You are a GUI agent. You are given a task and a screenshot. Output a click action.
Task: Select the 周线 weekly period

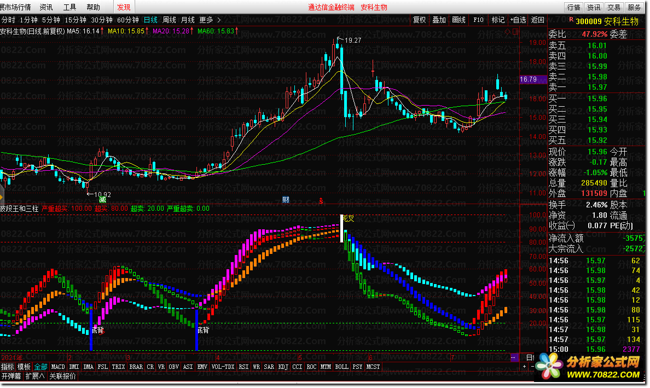[169, 20]
